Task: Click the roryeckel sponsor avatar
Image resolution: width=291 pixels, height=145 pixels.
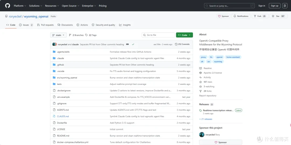Action: (x=202, y=135)
